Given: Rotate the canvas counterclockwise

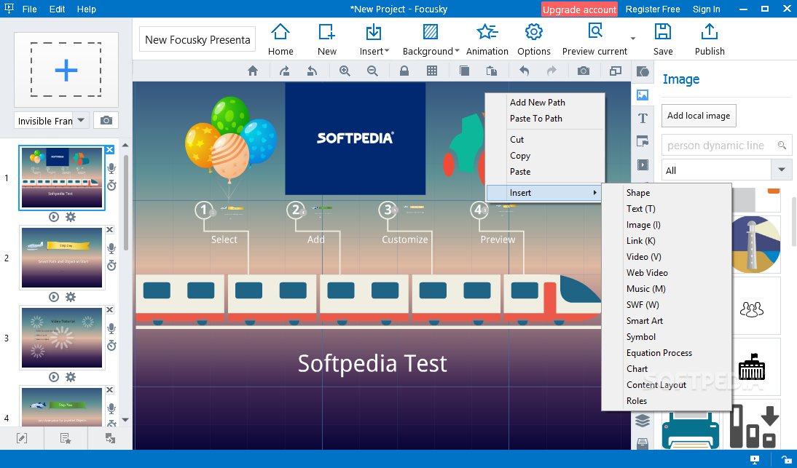Looking at the screenshot, I should pyautogui.click(x=312, y=71).
